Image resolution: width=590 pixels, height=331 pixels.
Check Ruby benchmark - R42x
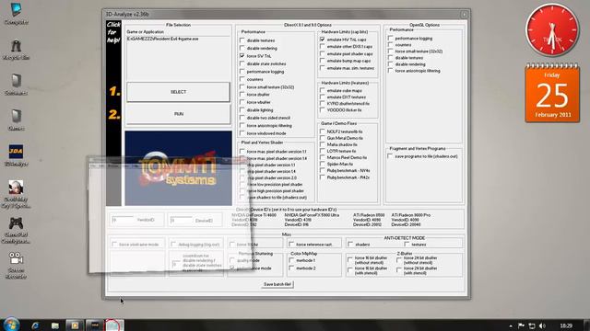point(322,177)
